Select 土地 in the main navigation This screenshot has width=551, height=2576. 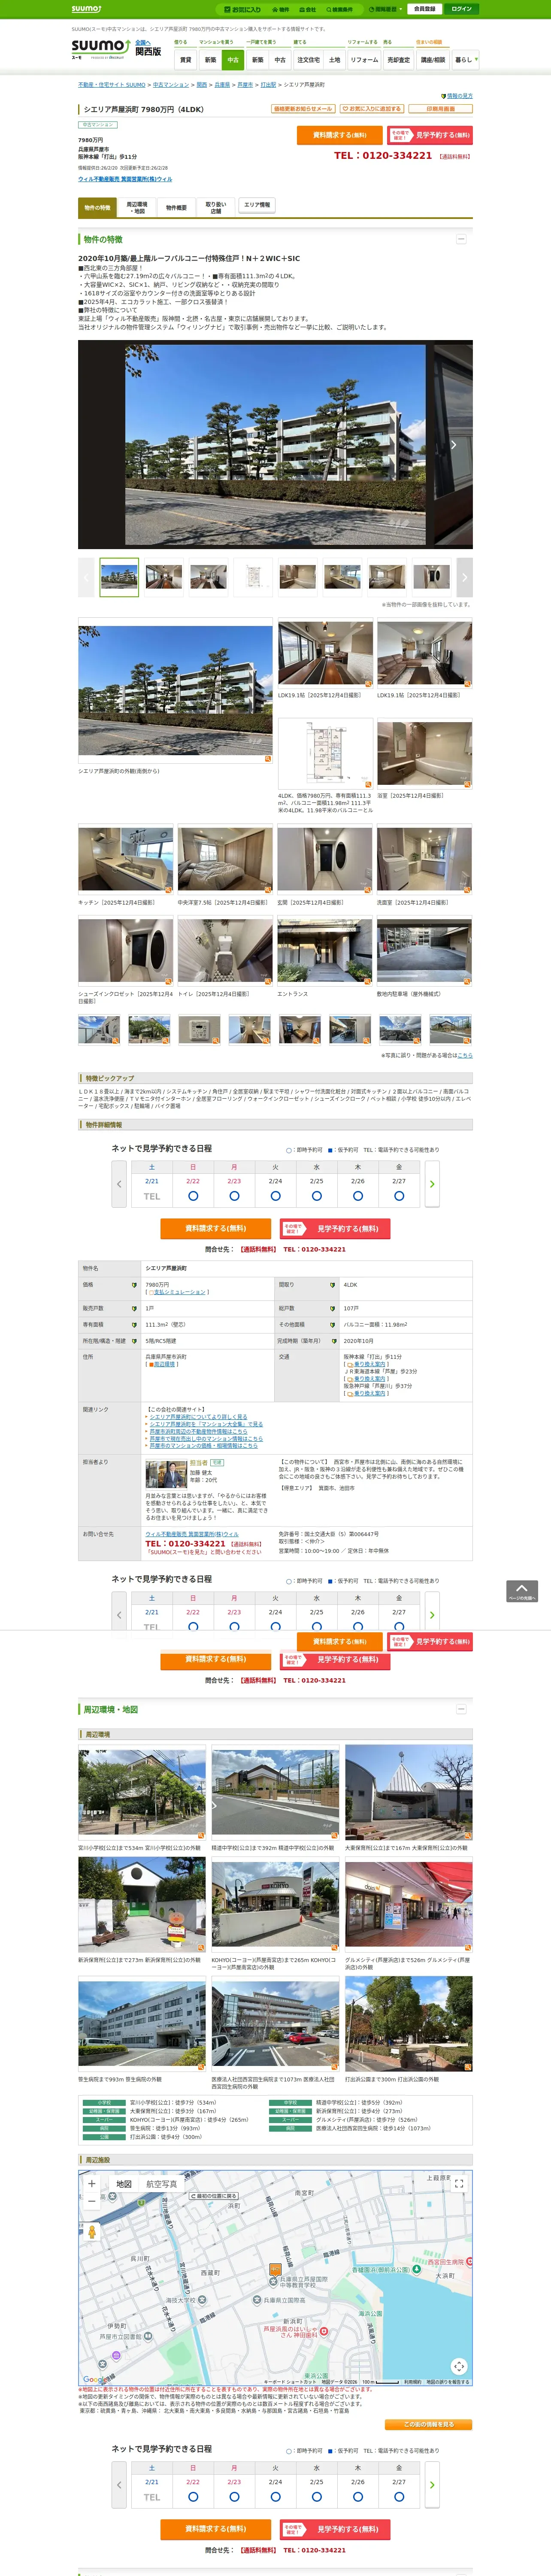pyautogui.click(x=335, y=60)
